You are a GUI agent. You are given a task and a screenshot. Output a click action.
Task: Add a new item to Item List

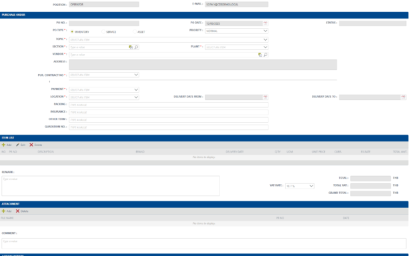point(7,145)
